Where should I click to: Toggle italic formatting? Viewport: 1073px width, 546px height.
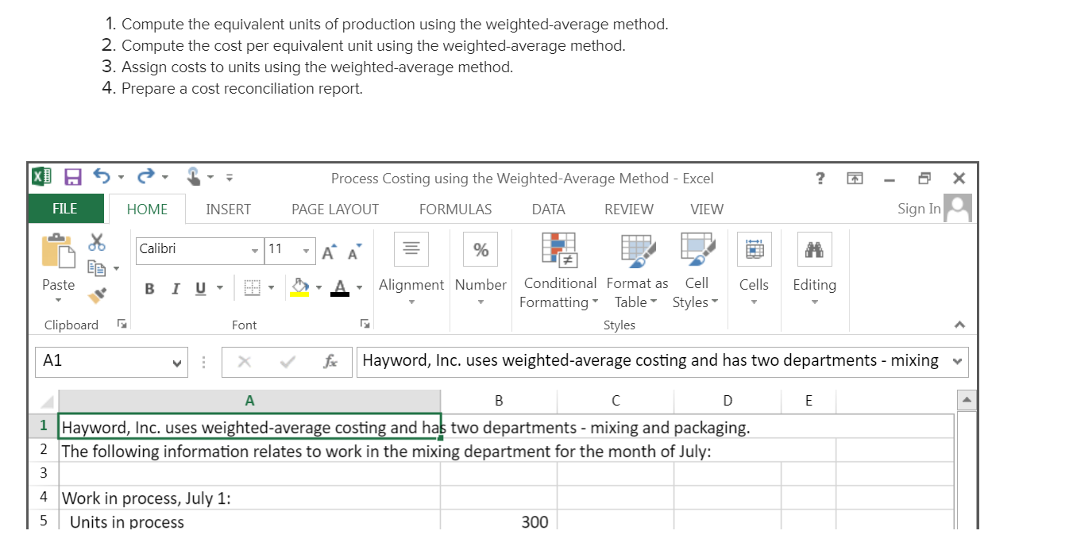(176, 288)
